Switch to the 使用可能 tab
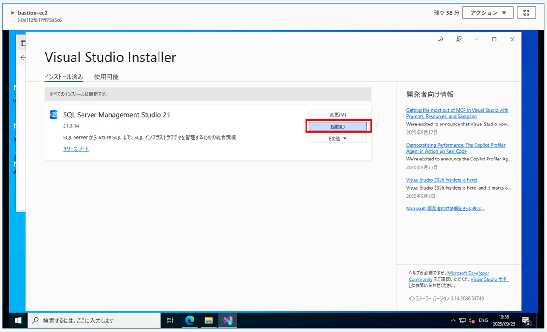The image size is (547, 332). (106, 77)
